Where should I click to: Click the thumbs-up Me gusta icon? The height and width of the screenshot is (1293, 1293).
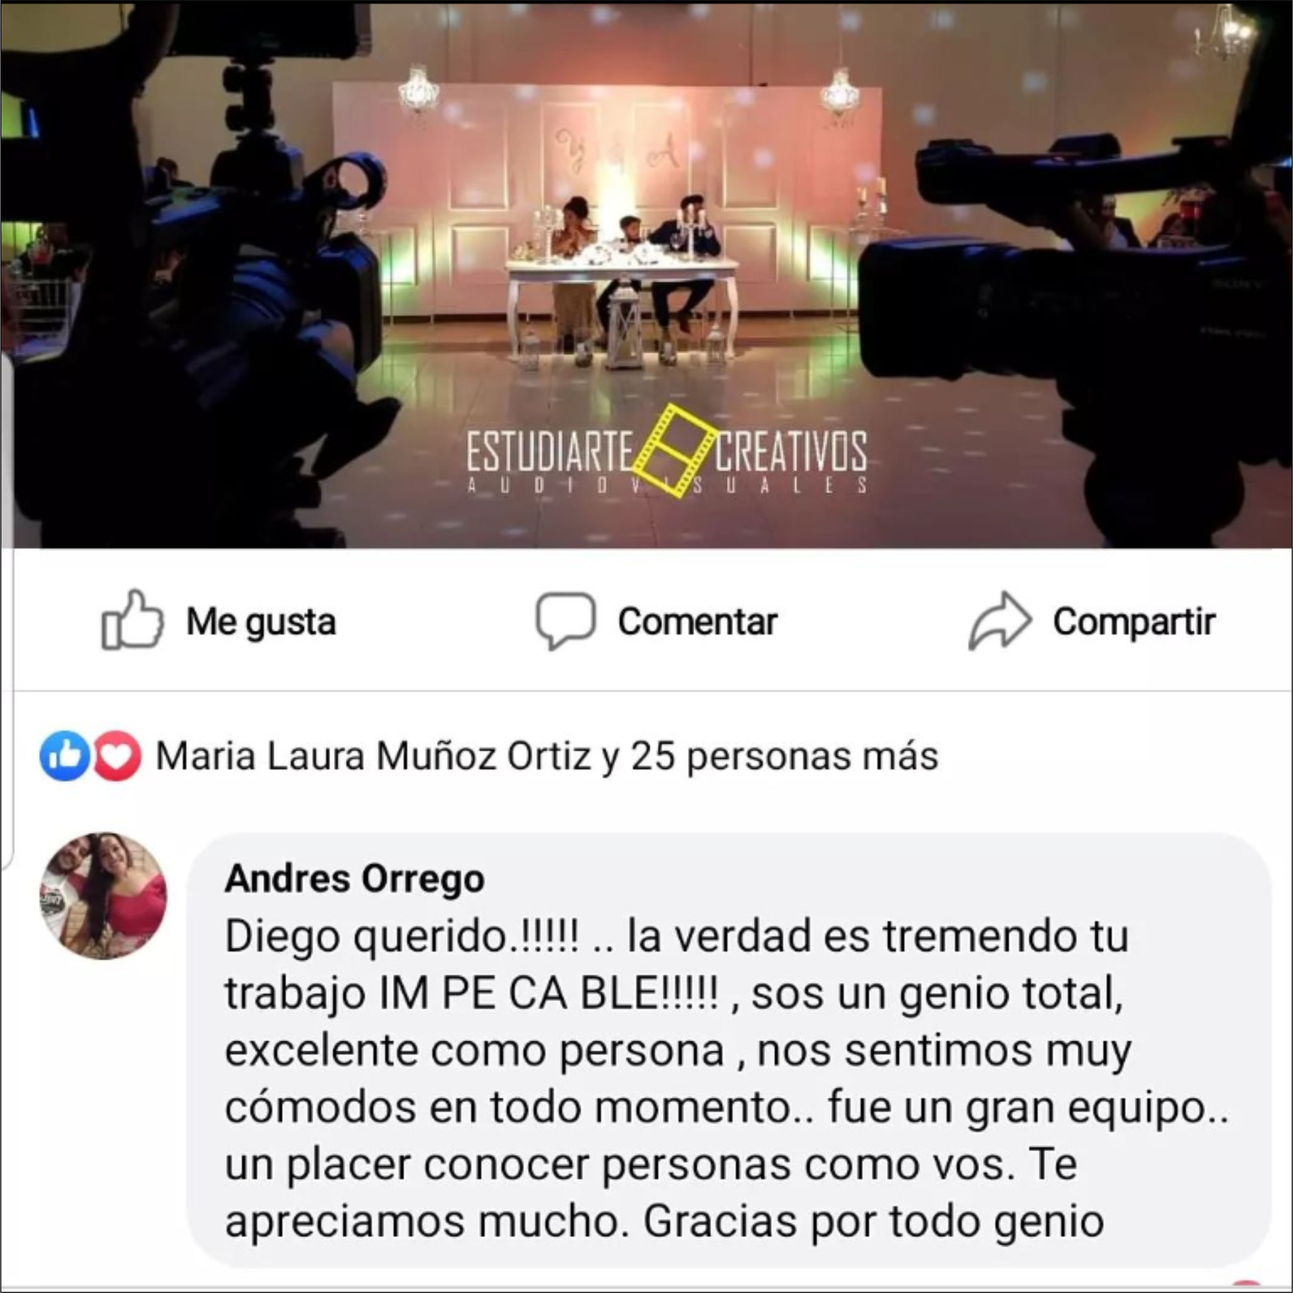[132, 620]
